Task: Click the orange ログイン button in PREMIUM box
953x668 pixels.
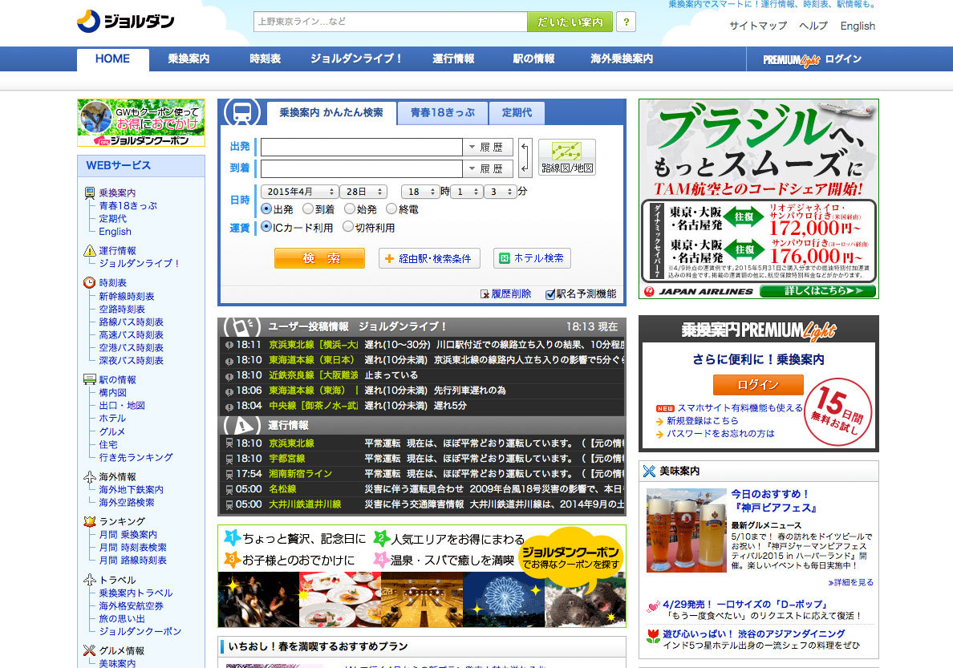Action: pos(758,385)
